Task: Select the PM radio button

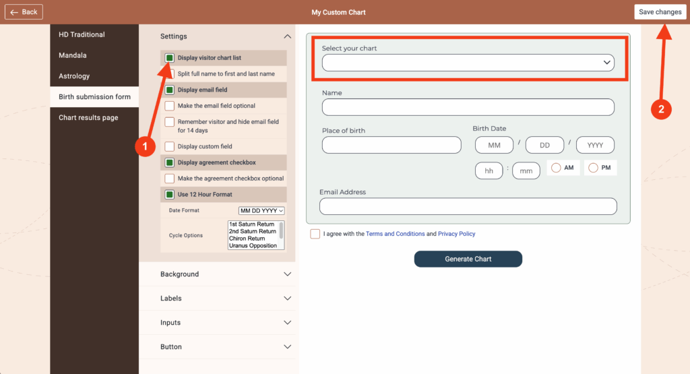Action: tap(593, 168)
